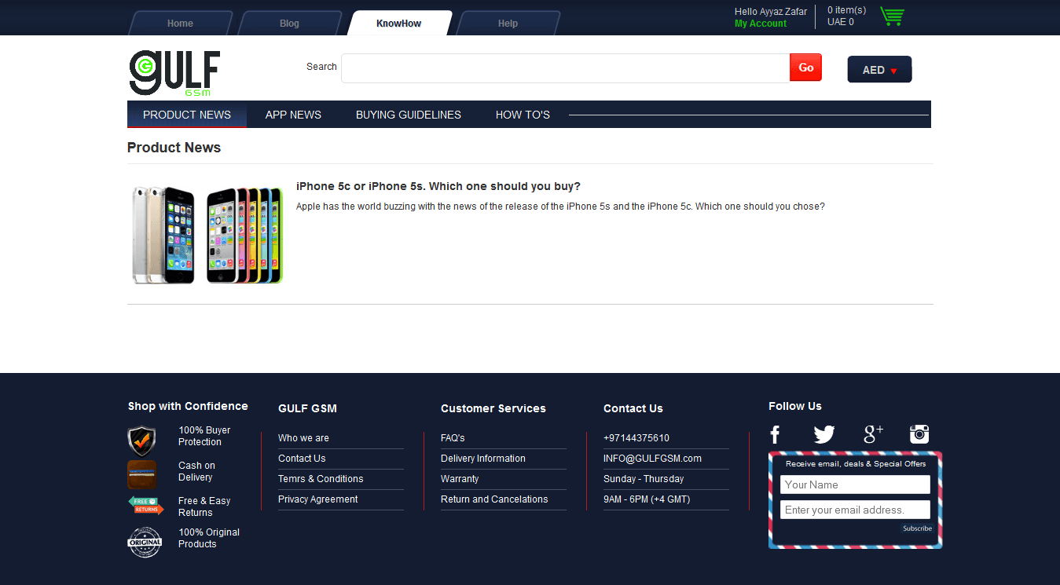Open the My Account link

coord(761,24)
